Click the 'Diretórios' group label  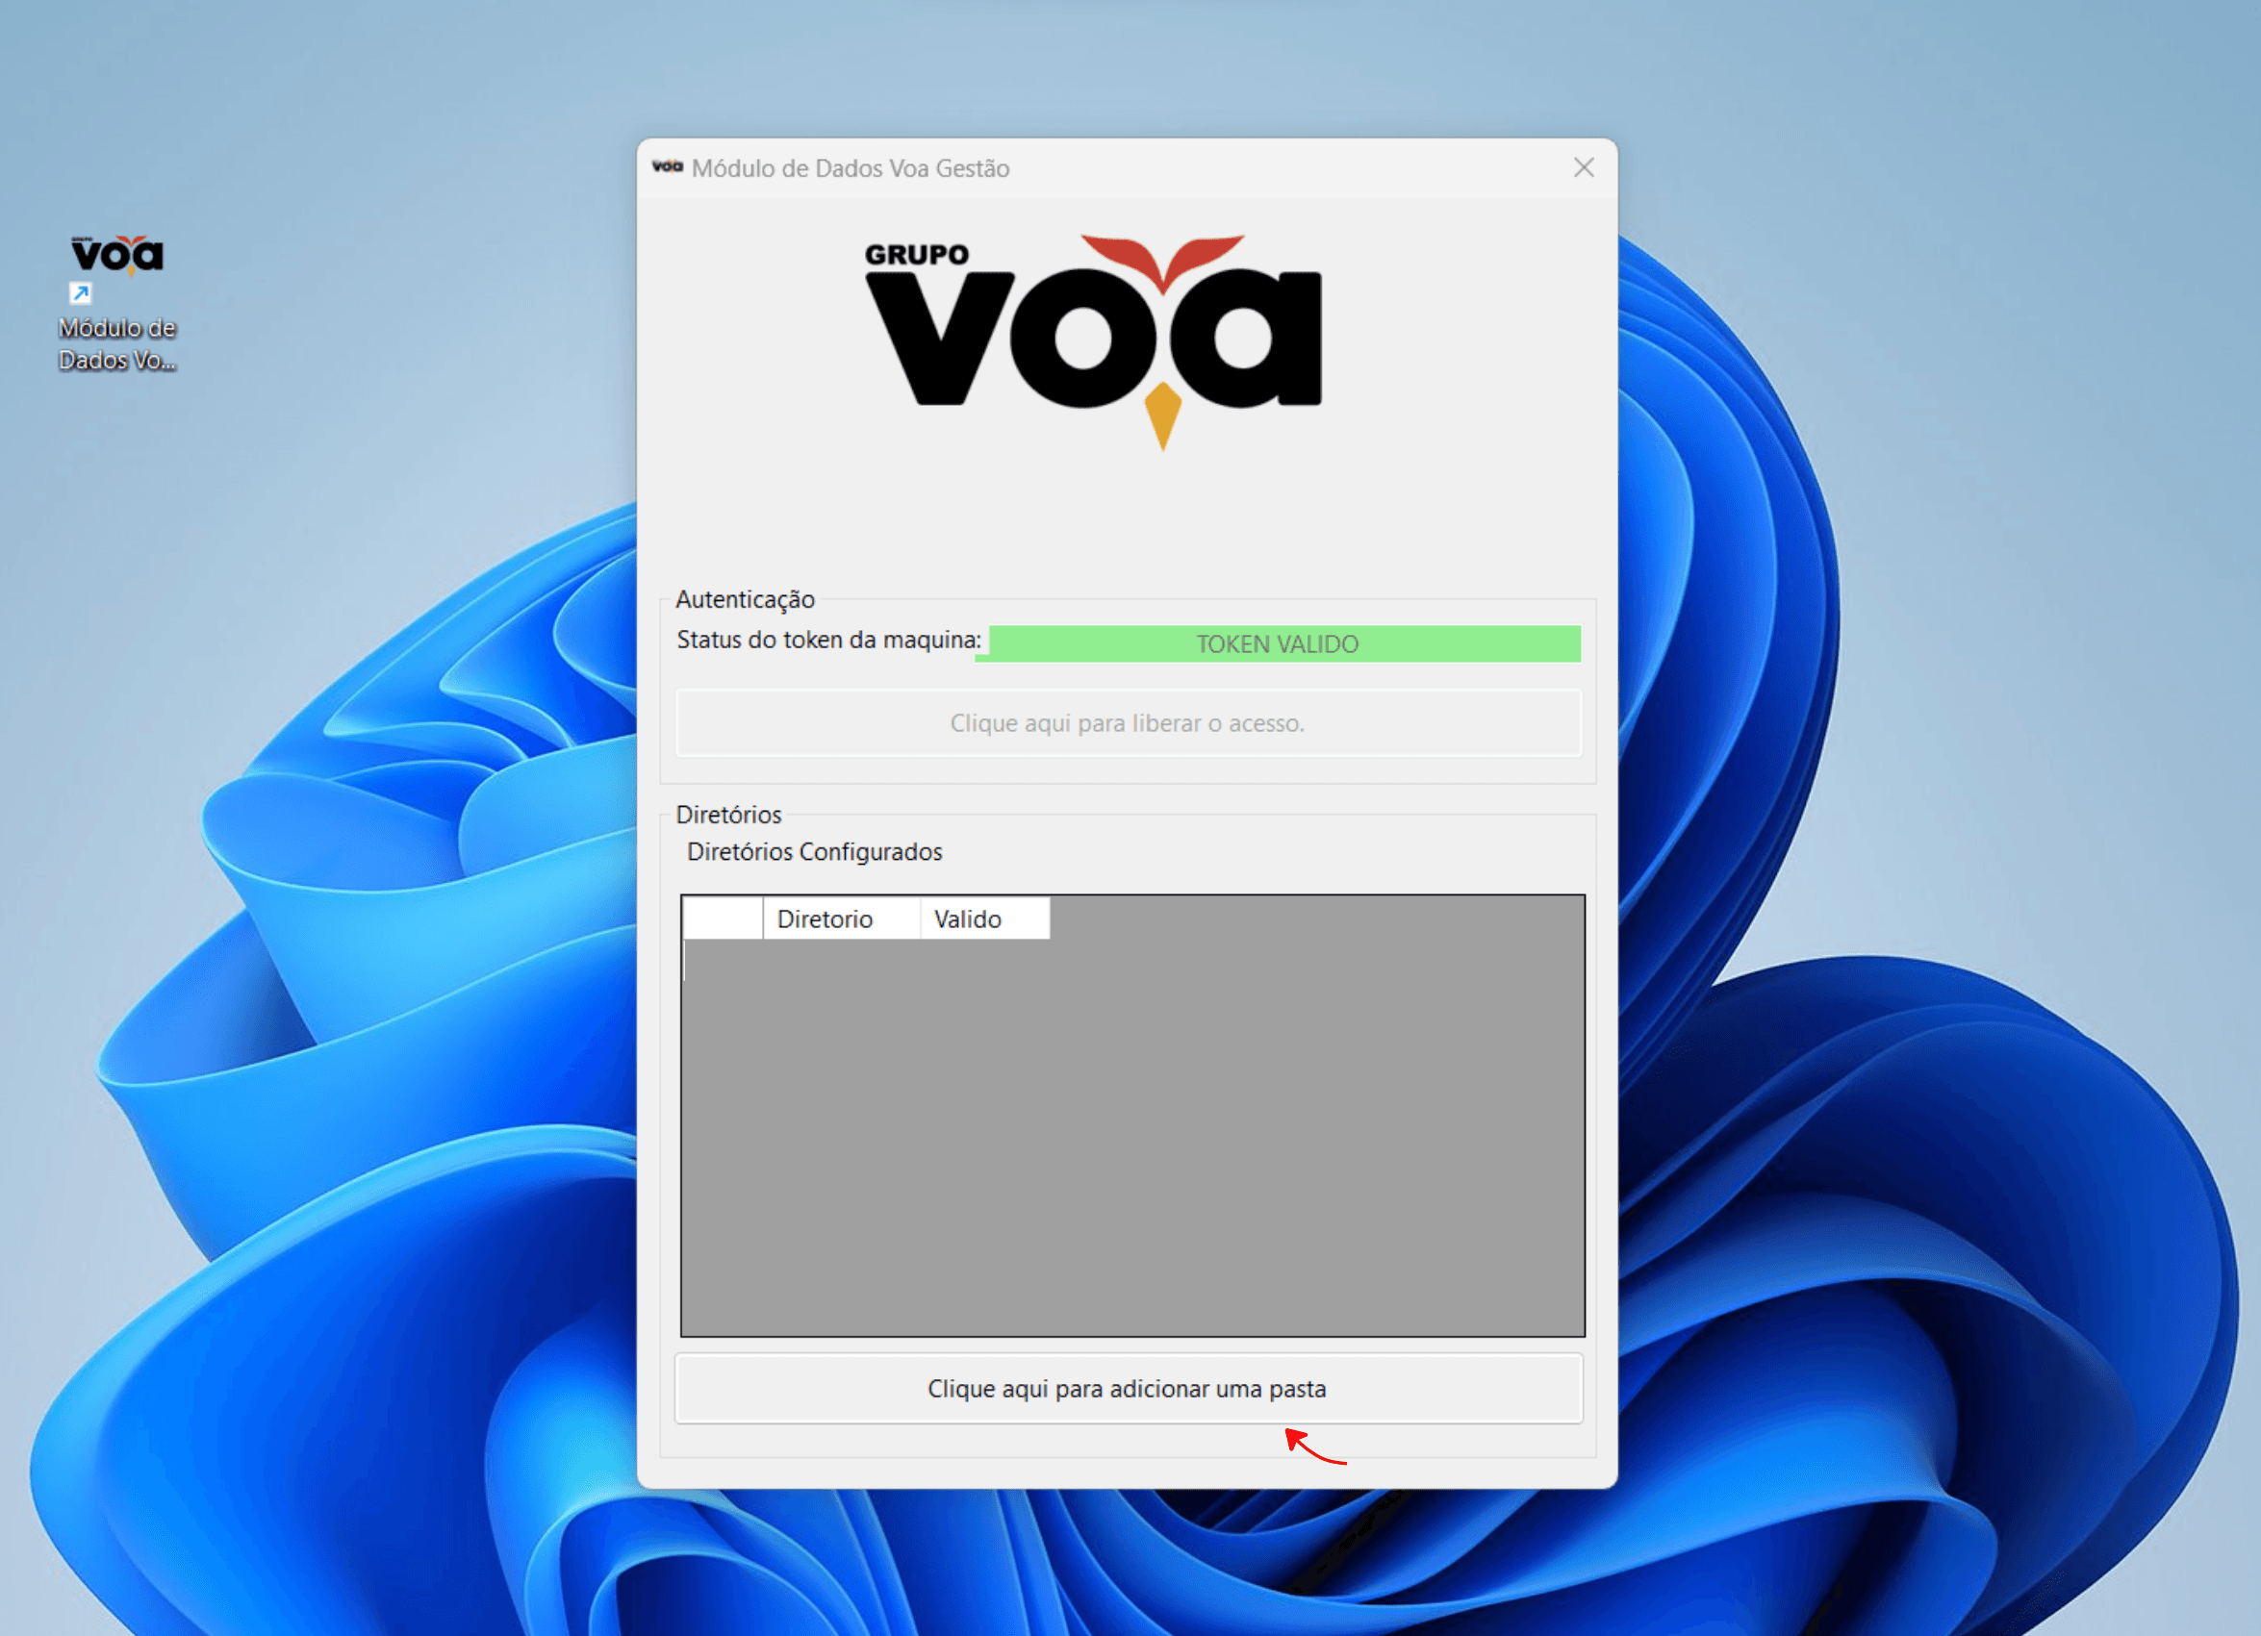pyautogui.click(x=727, y=814)
